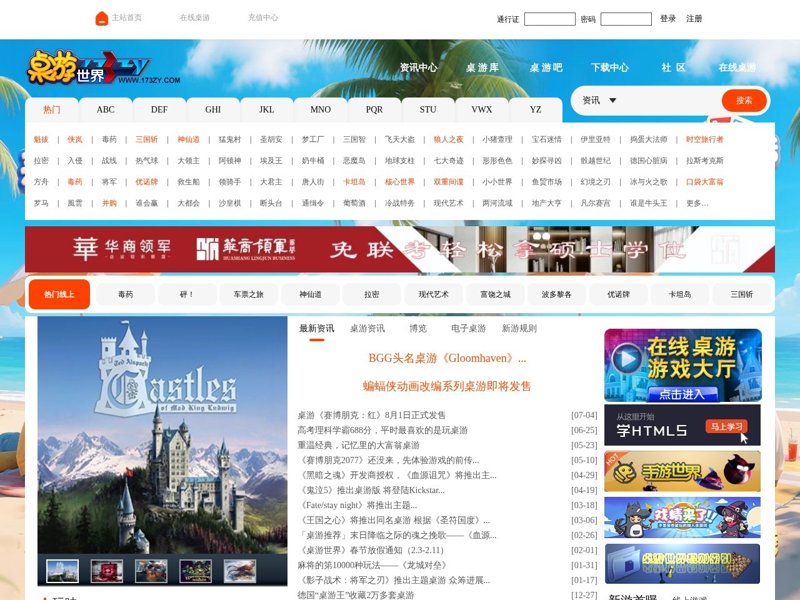Open the 桌游世界规则网到 download banner
800x600 pixels.
pos(682,564)
